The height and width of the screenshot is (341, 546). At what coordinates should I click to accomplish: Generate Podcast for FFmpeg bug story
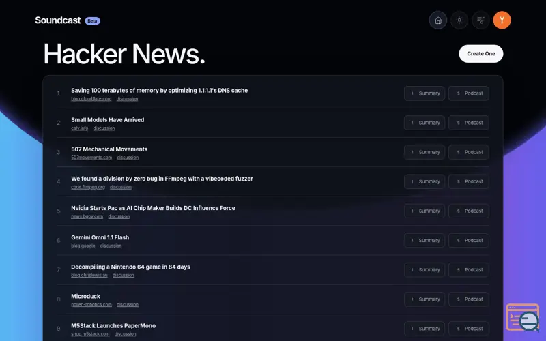(x=469, y=181)
